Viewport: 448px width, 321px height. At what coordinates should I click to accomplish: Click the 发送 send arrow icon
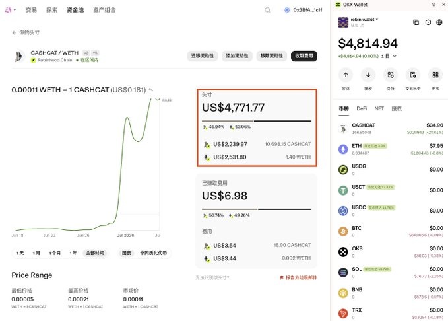[x=346, y=75]
